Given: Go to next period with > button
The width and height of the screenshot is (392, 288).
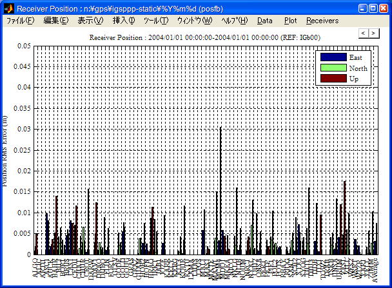Looking at the screenshot, I should 373,33.
